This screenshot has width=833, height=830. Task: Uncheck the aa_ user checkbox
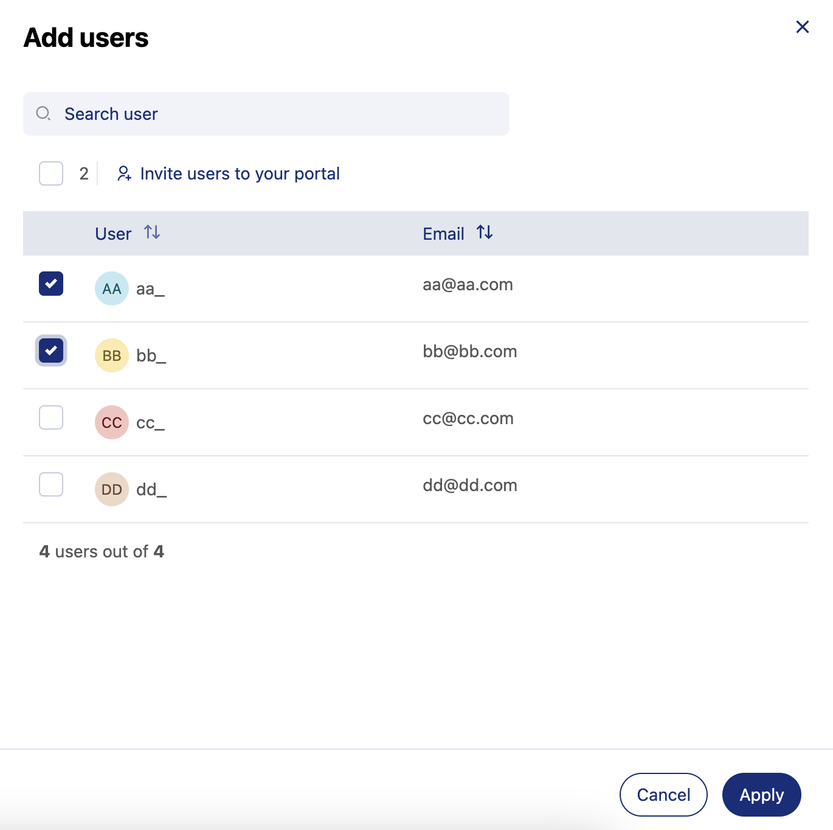coord(51,284)
